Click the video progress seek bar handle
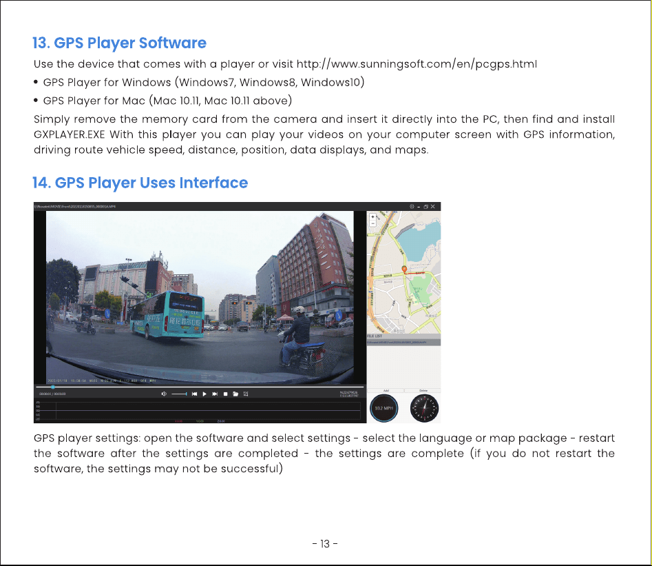 click(x=53, y=387)
